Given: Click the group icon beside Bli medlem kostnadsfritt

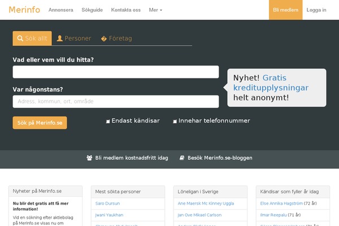Looking at the screenshot, I should tap(89, 158).
